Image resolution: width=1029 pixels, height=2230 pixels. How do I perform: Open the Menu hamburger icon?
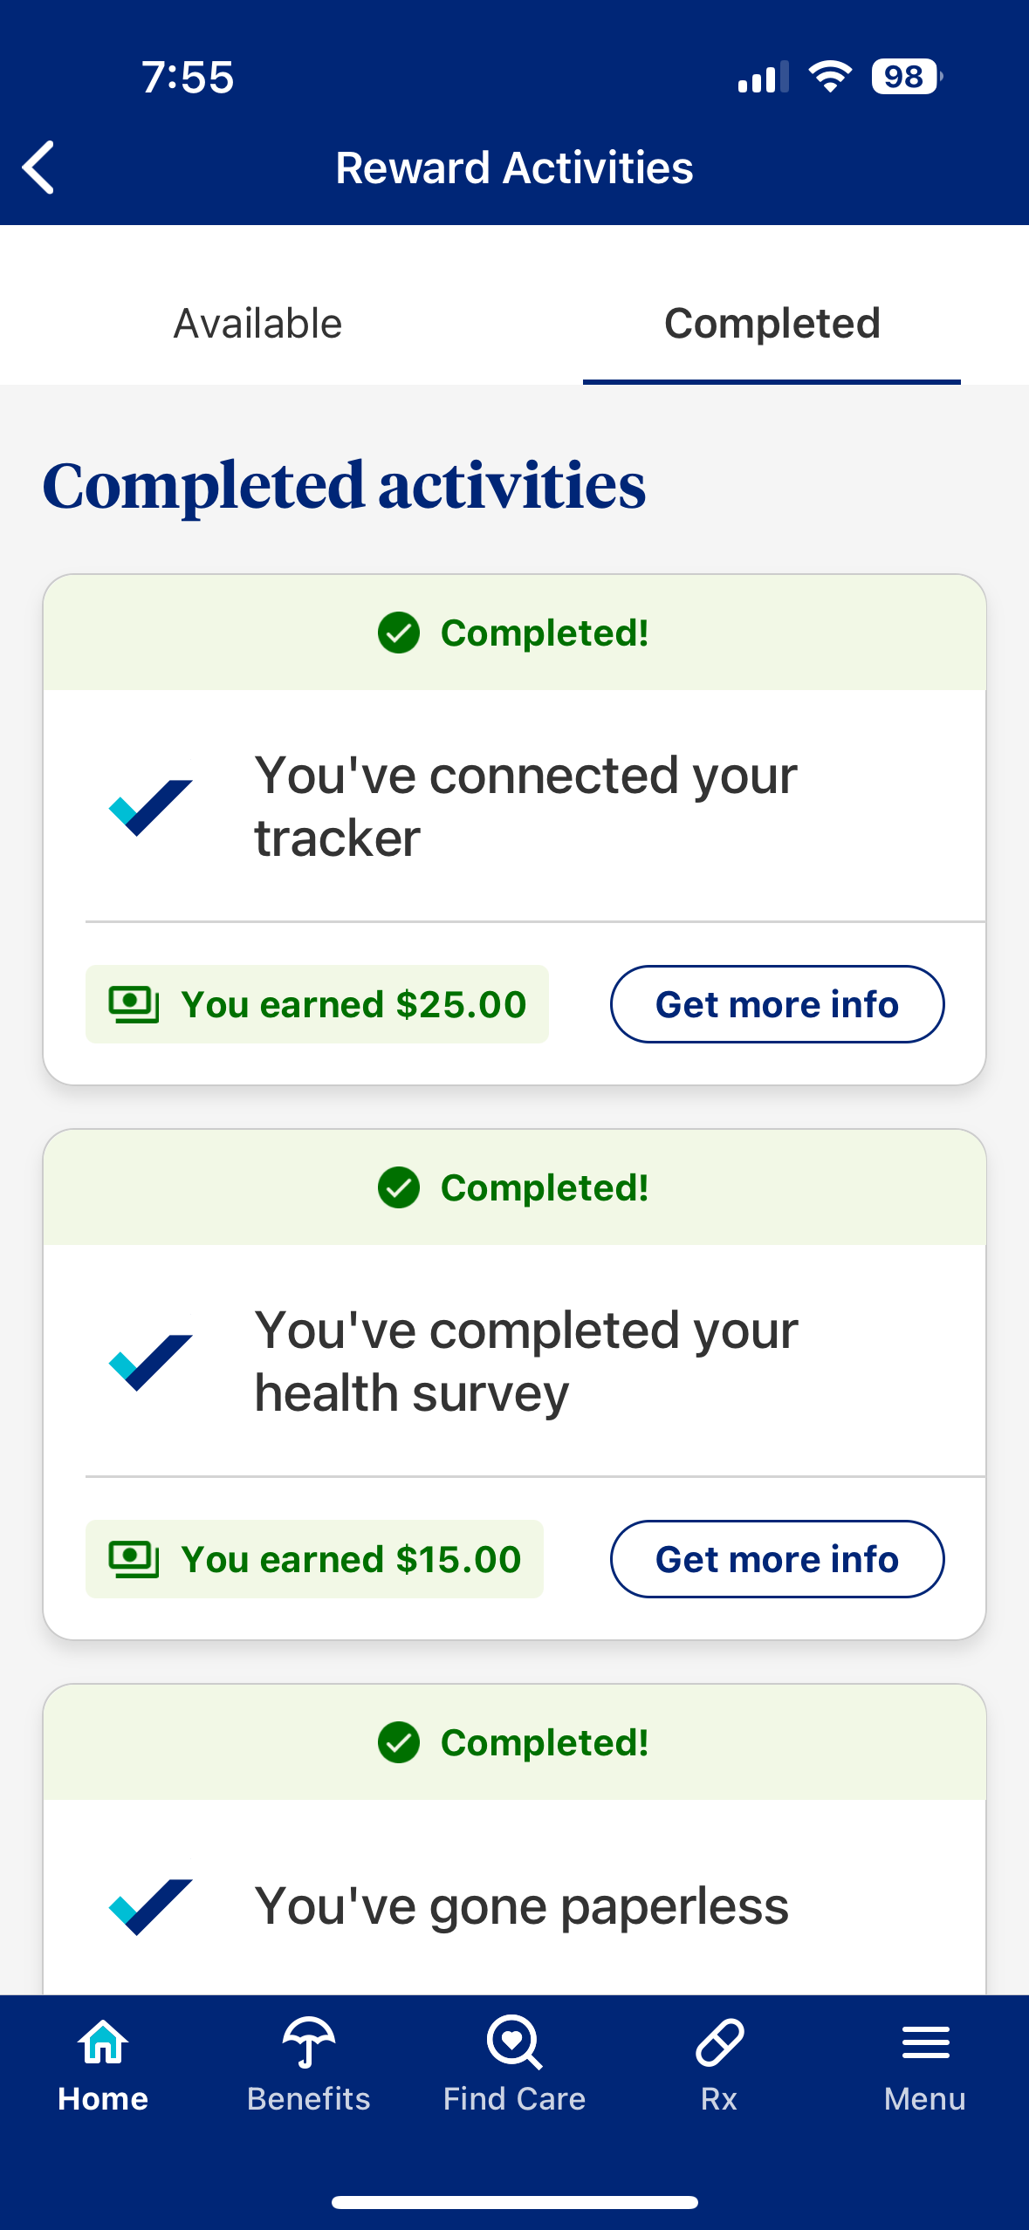tap(925, 2042)
